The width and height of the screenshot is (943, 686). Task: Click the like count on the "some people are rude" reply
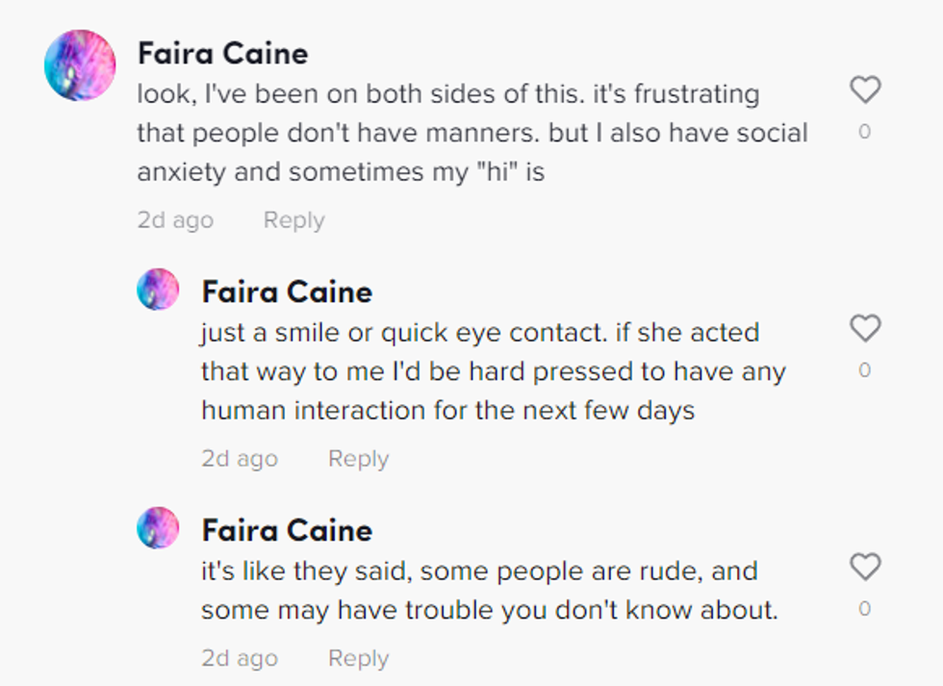tap(864, 609)
